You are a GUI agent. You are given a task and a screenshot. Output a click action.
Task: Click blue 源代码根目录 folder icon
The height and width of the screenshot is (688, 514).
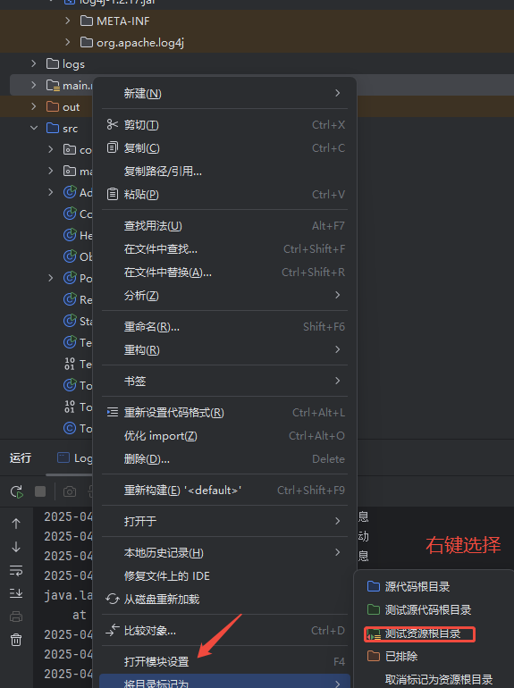tap(374, 586)
